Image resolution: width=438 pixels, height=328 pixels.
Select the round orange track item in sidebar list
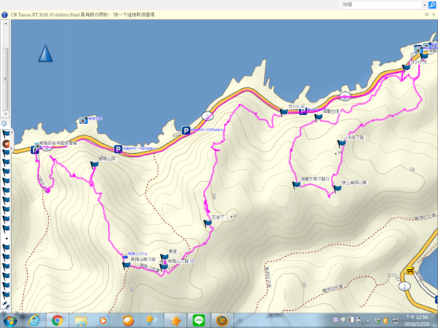tap(6, 143)
